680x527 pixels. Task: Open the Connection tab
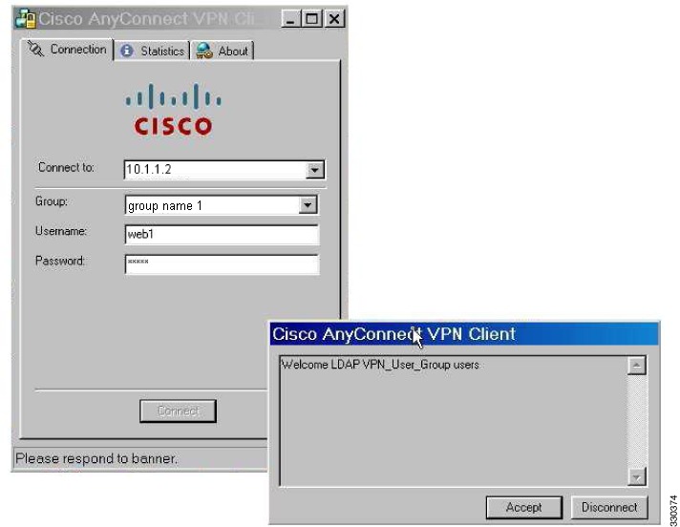[x=67, y=50]
